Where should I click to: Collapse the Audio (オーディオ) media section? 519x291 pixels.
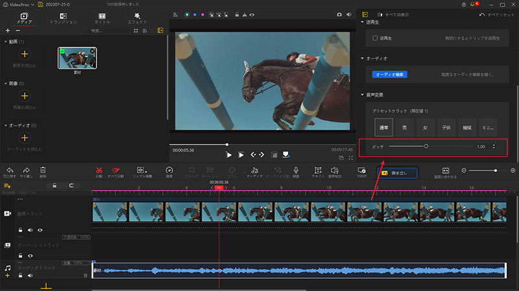click(x=6, y=126)
